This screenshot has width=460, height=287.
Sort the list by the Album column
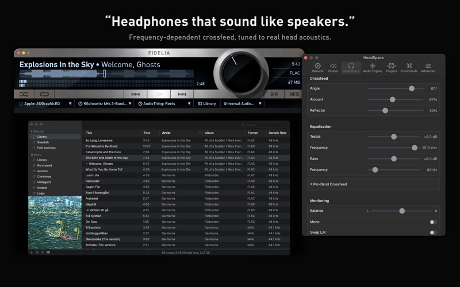coord(224,133)
